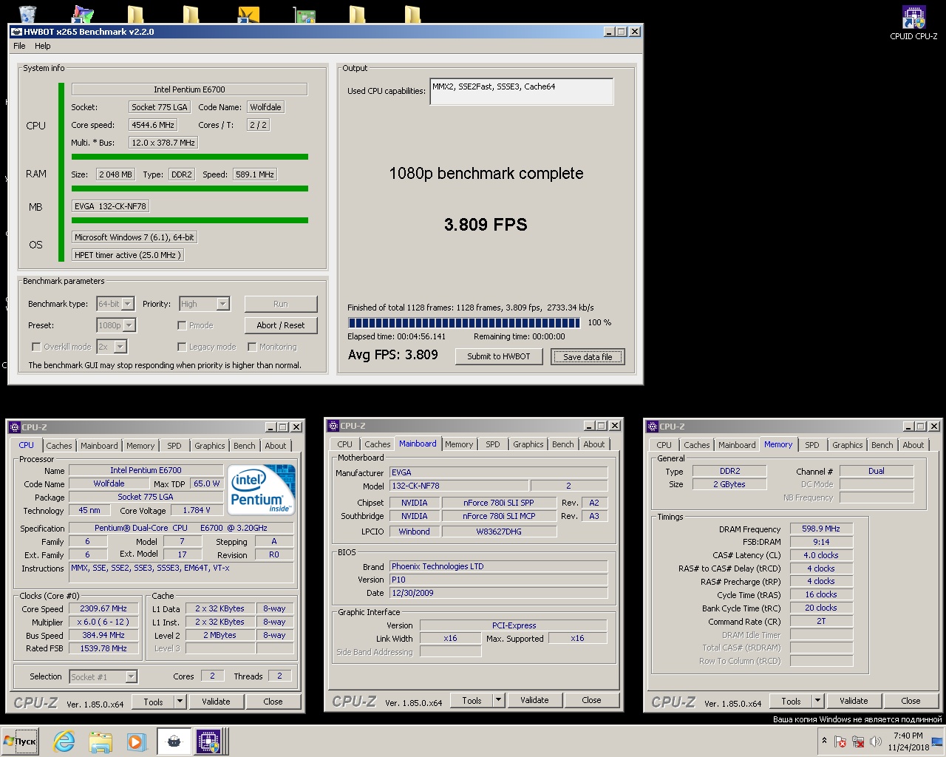Image resolution: width=946 pixels, height=757 pixels.
Task: Open Graphics tab in the CPU-Z Mainboard window
Action: pos(528,444)
